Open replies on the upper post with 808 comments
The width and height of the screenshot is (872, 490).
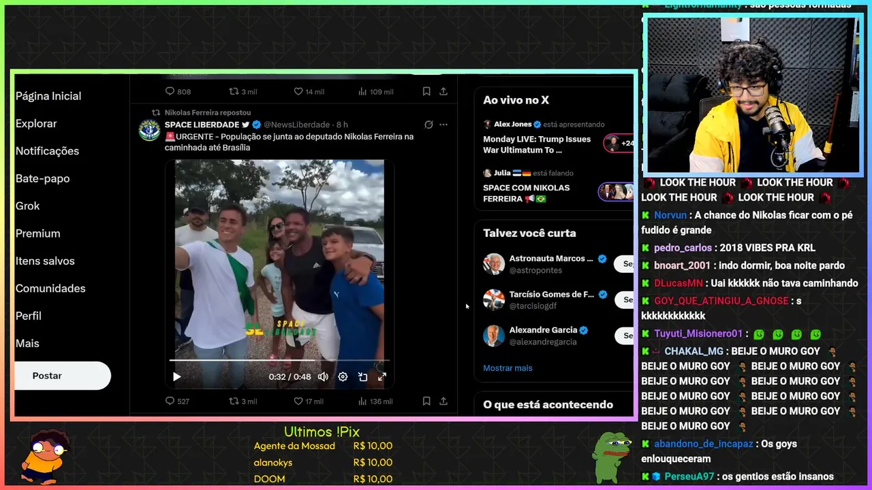tap(178, 91)
